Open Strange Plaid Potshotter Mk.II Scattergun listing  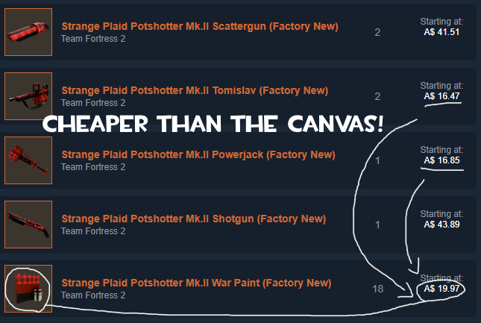(x=200, y=26)
